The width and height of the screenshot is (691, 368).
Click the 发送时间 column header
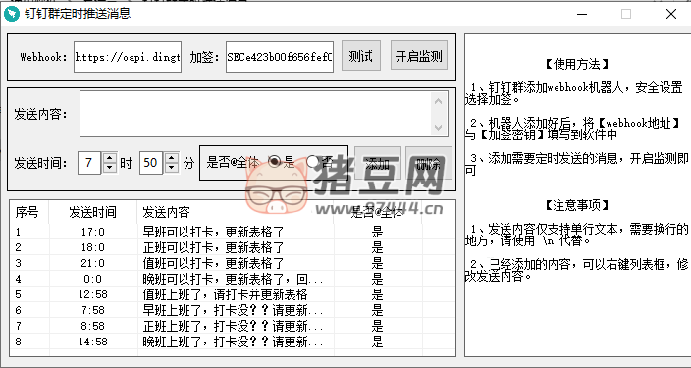93,212
